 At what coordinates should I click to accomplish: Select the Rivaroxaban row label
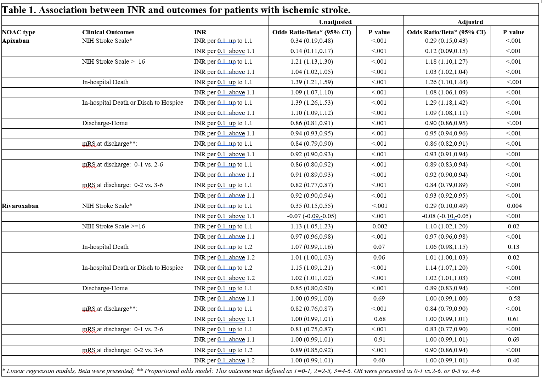[20, 206]
